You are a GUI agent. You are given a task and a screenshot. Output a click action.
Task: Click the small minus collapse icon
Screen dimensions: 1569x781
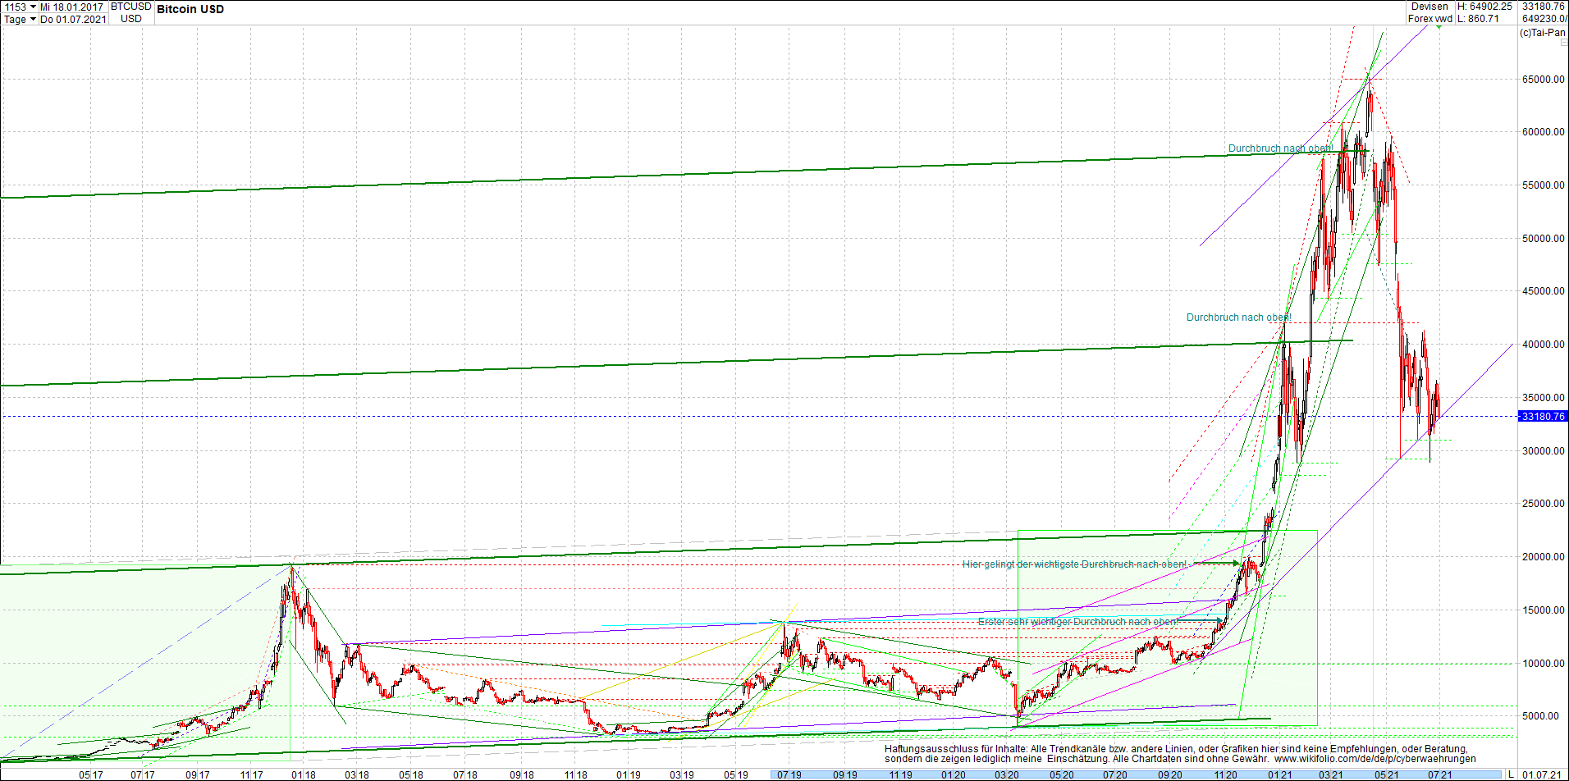pos(1563,43)
